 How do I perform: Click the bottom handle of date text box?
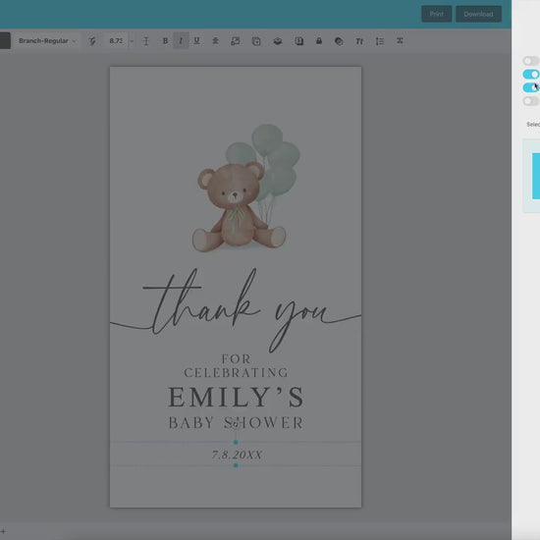[x=236, y=465]
